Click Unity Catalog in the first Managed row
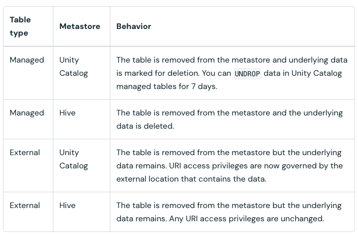The height and width of the screenshot is (236, 358). (74, 67)
